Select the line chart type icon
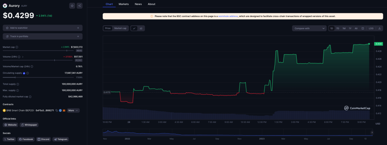The width and height of the screenshot is (387, 145). click(x=134, y=28)
